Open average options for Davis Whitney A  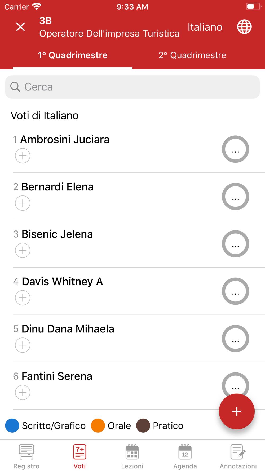click(235, 291)
